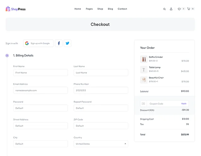Click Sign up with Google button
The image size is (201, 156).
(x=38, y=43)
